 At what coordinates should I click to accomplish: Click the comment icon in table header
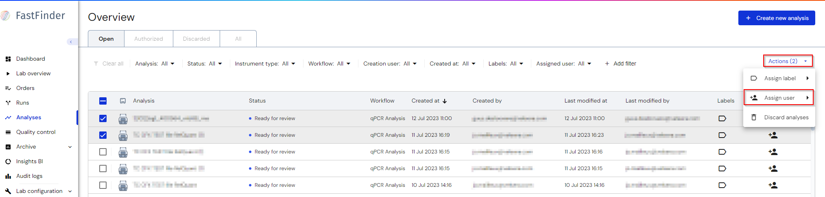point(123,101)
